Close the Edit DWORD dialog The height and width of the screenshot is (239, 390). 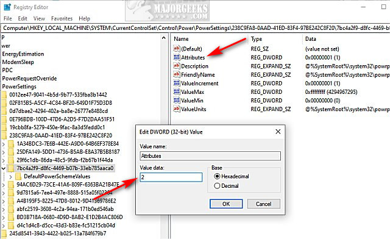tap(278, 132)
